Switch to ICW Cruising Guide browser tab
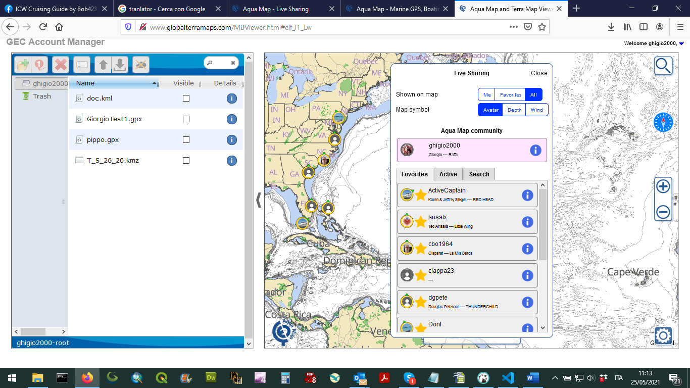The width and height of the screenshot is (690, 388). (x=56, y=9)
